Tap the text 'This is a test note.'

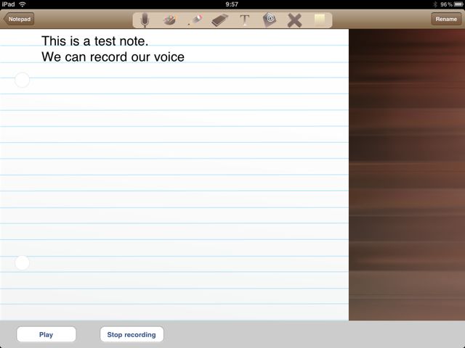tap(95, 41)
